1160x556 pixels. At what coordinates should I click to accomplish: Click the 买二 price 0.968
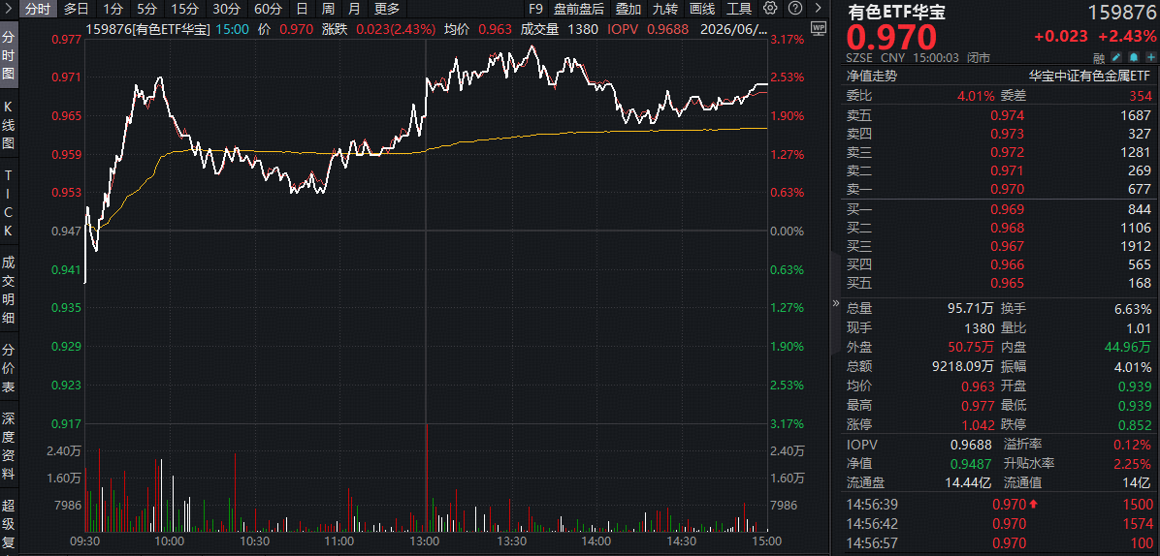pos(1008,229)
